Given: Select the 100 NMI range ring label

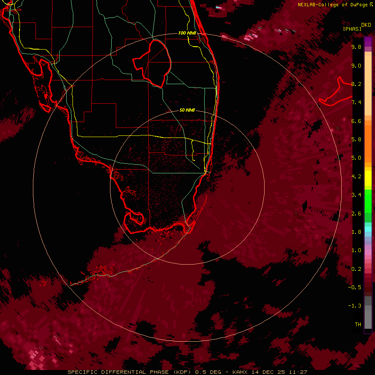Looking at the screenshot, I should 187,33.
